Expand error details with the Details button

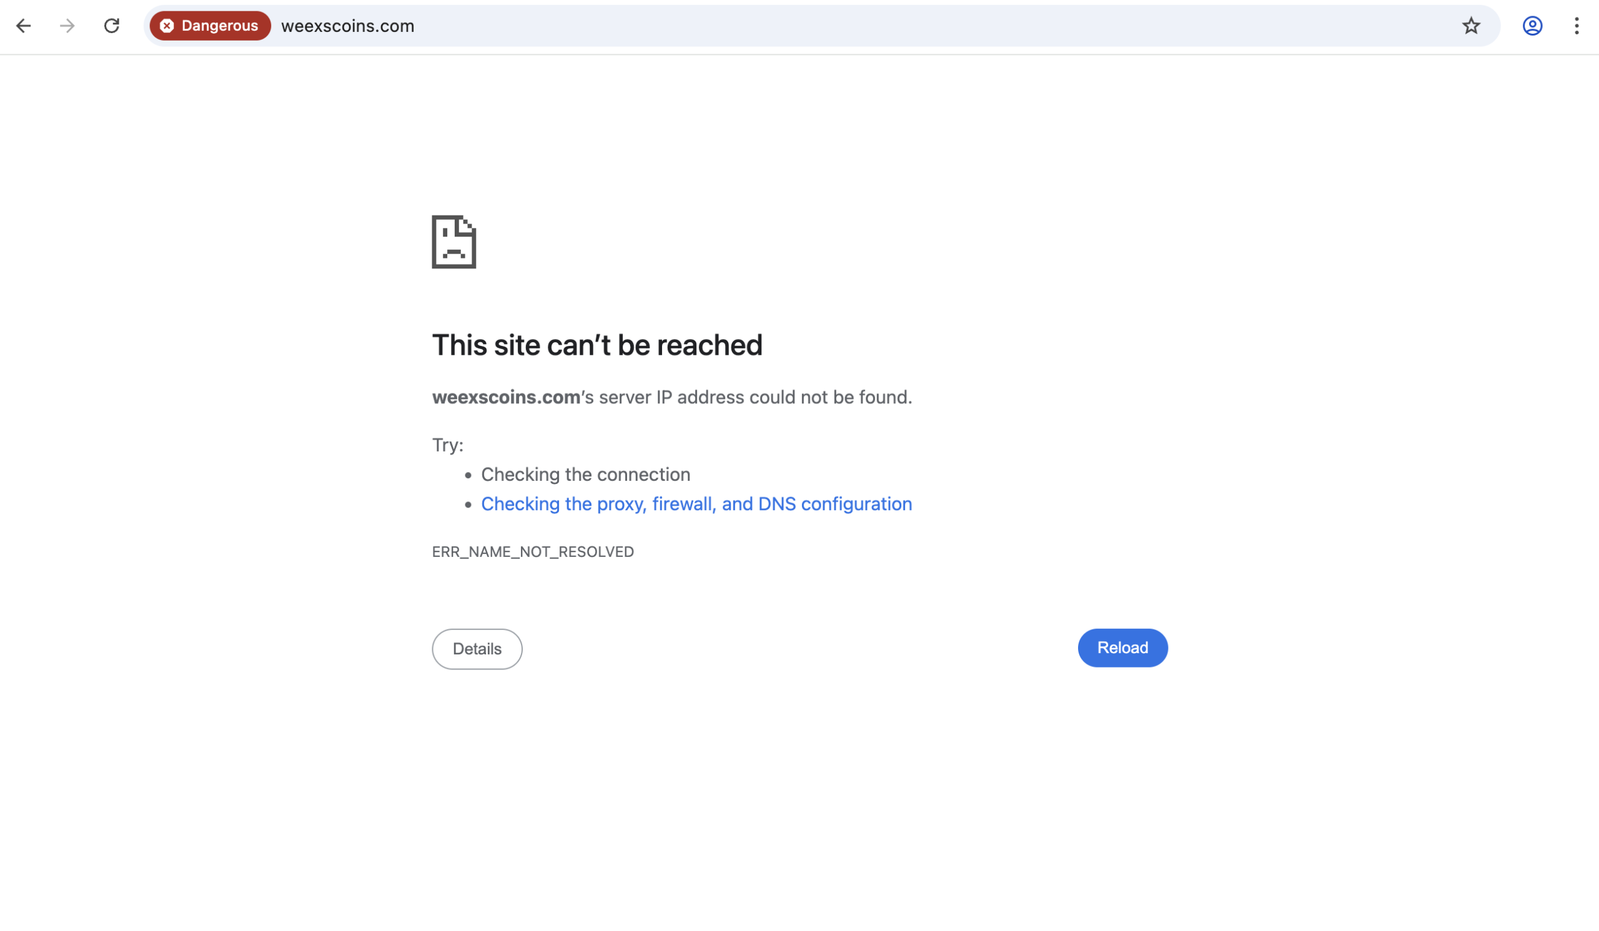(477, 648)
